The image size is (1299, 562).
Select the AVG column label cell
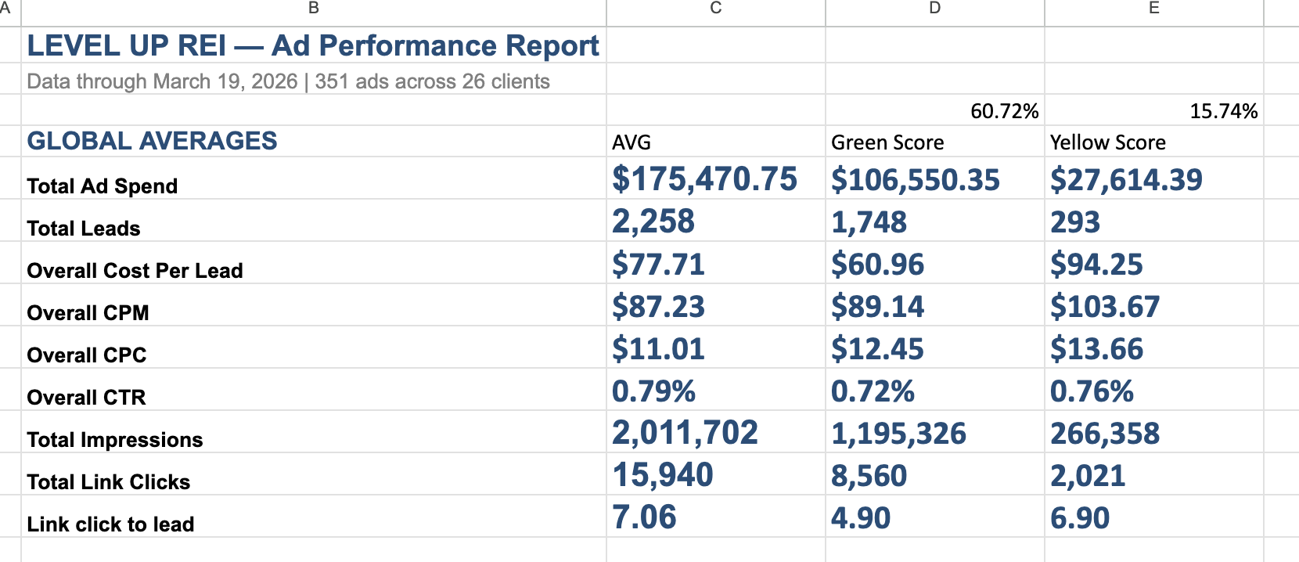(x=716, y=142)
